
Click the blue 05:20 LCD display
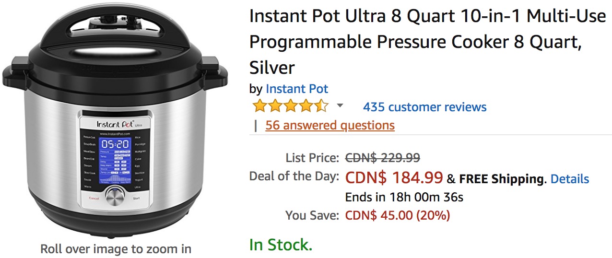pos(115,143)
